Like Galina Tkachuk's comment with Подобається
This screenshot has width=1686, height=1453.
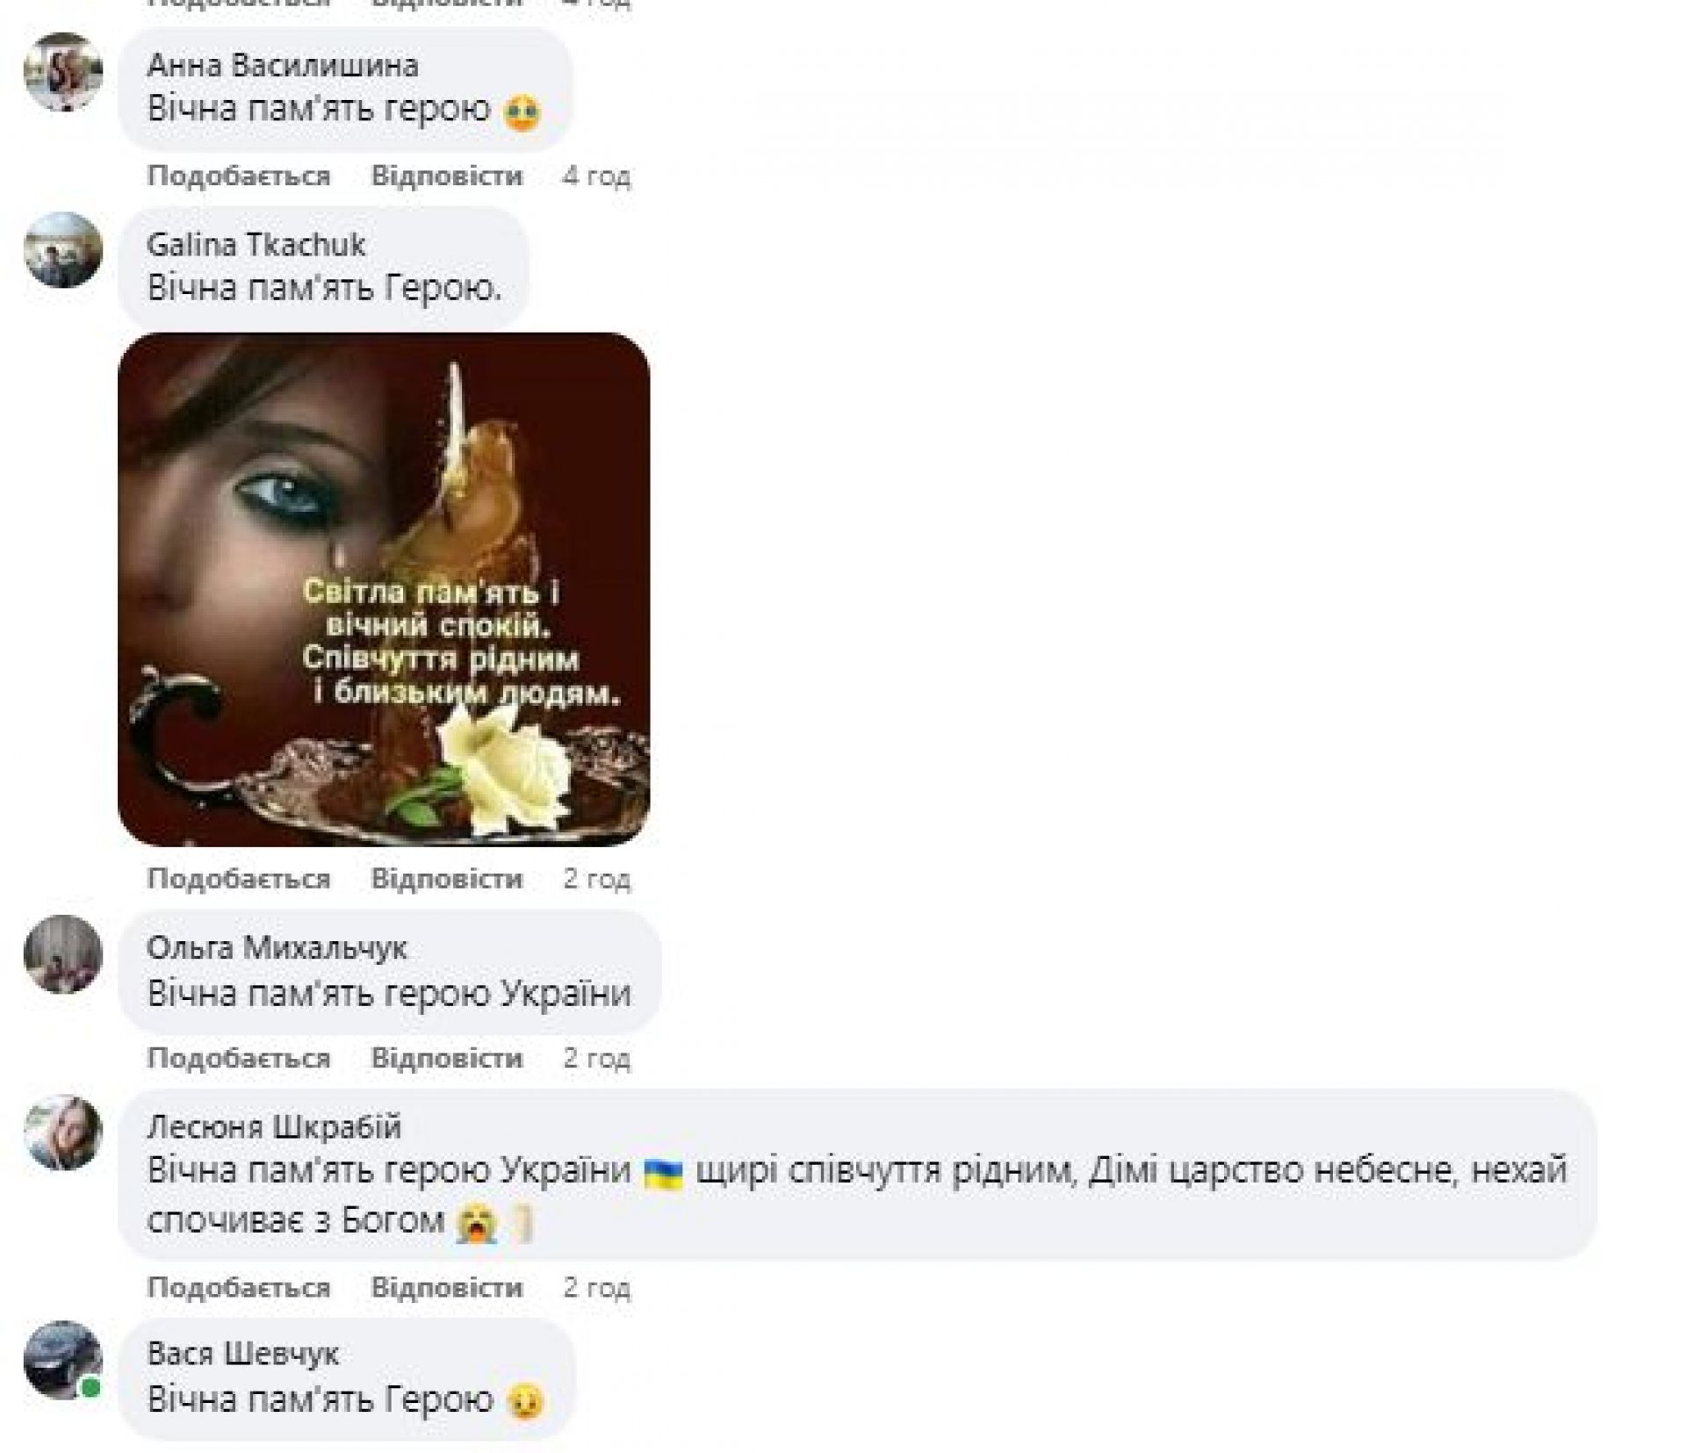239,879
